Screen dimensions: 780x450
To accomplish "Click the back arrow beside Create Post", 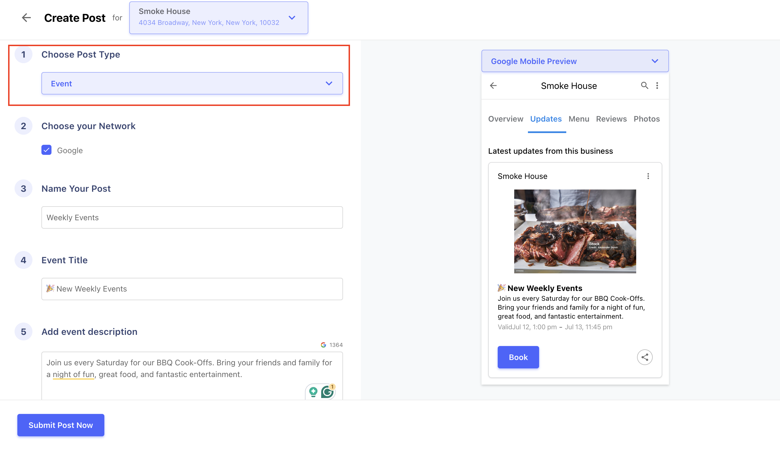I will [x=26, y=18].
